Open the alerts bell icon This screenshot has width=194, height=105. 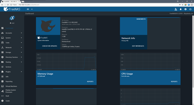coord(181,9)
